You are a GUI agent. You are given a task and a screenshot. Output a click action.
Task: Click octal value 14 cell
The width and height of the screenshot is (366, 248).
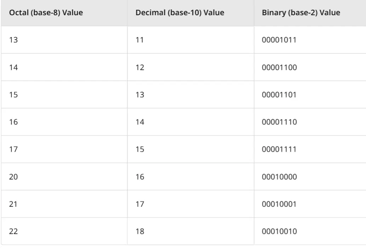(x=64, y=67)
